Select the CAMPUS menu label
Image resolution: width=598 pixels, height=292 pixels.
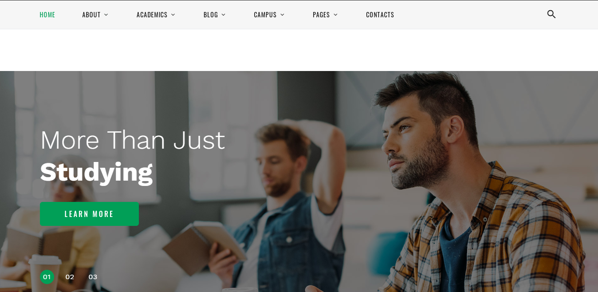[x=265, y=15]
